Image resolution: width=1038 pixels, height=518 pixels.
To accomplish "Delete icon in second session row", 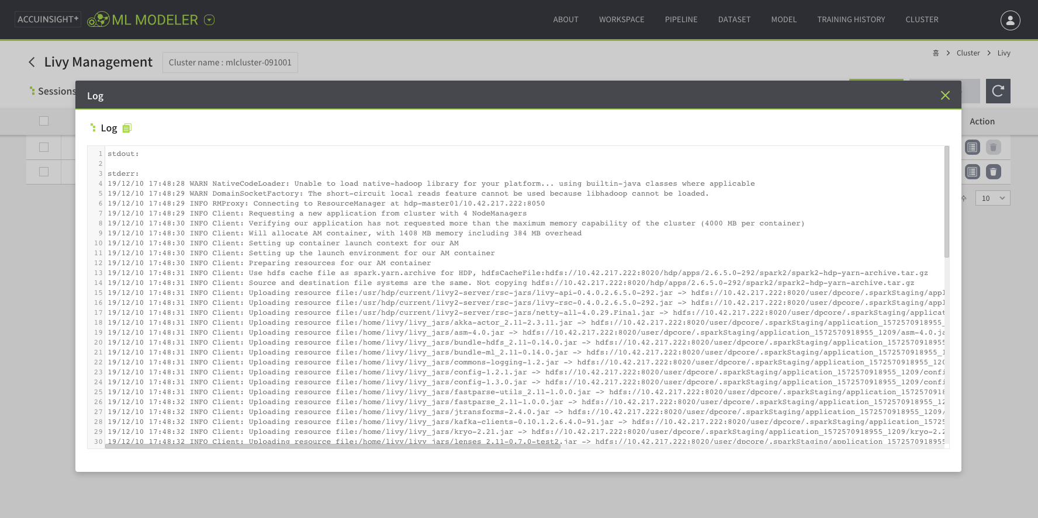I will (994, 172).
